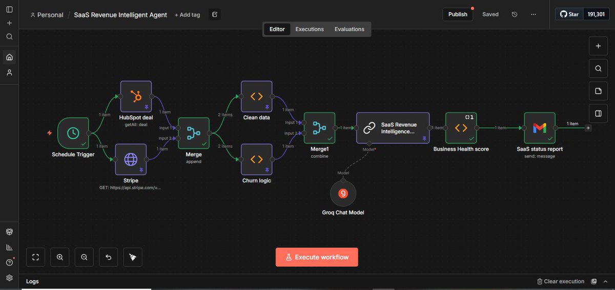The width and height of the screenshot is (615, 290).
Task: Open Settings gear in the sidebar
Action: click(9, 278)
